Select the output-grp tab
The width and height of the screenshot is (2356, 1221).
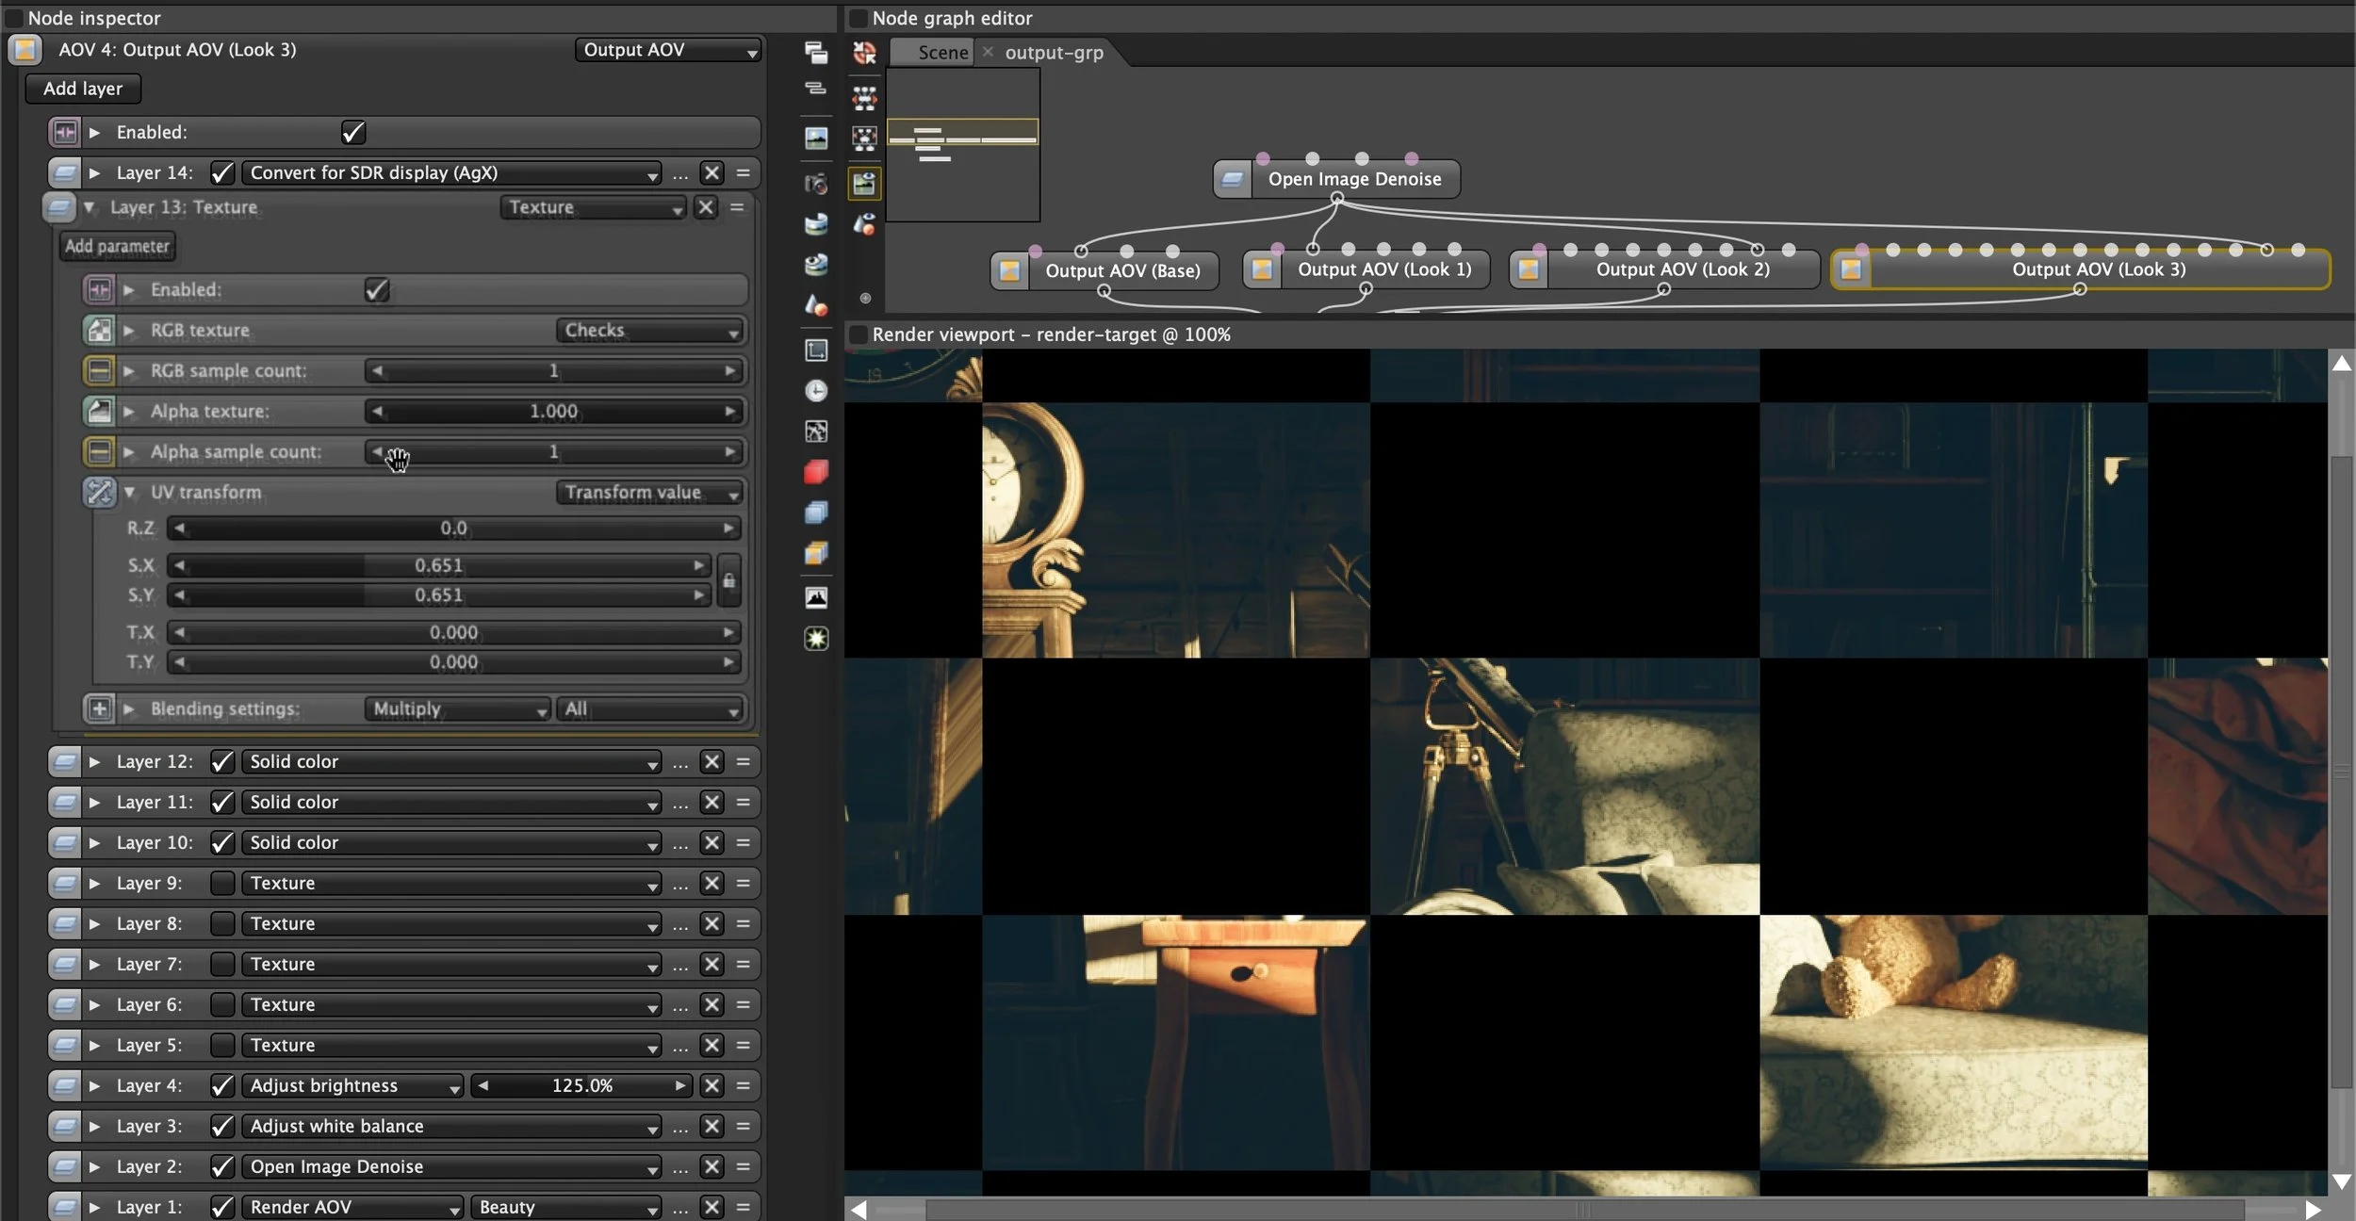click(x=1054, y=53)
